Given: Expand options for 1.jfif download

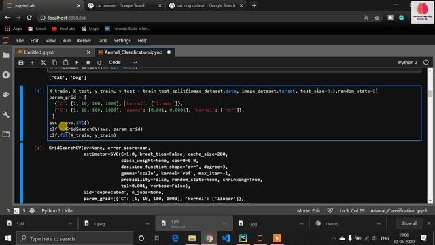Looking at the screenshot, I should tap(224, 224).
